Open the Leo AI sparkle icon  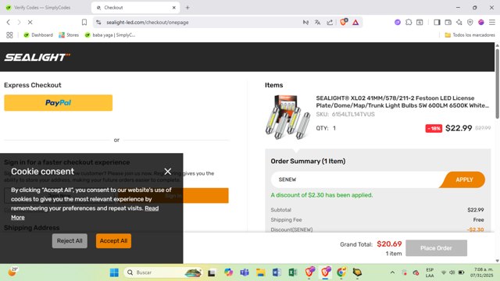coord(459,23)
